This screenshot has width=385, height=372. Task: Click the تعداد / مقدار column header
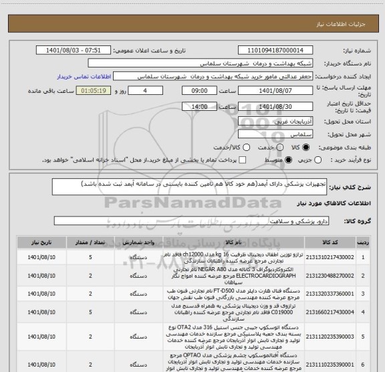click(90, 242)
